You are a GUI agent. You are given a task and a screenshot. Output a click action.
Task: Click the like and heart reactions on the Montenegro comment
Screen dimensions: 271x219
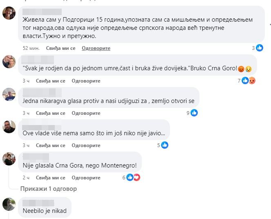point(133,177)
